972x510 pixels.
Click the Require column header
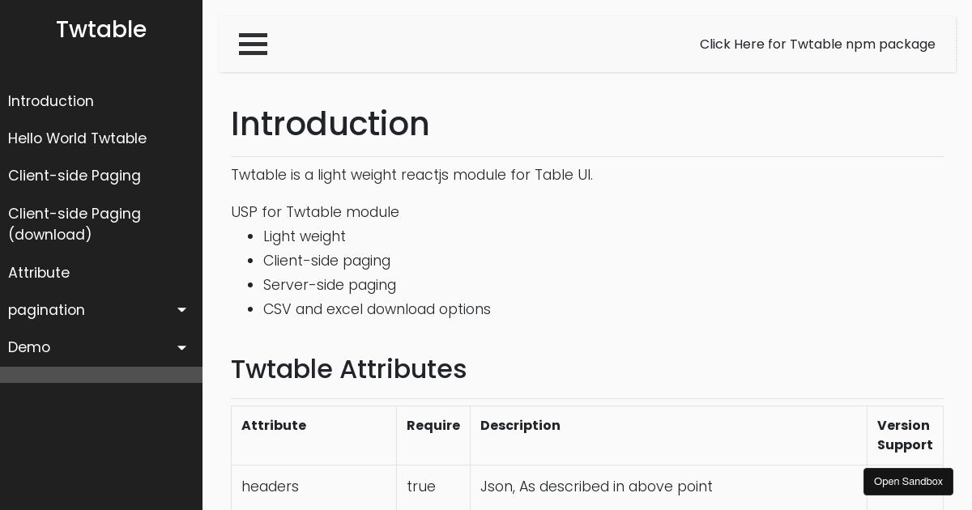pos(433,426)
